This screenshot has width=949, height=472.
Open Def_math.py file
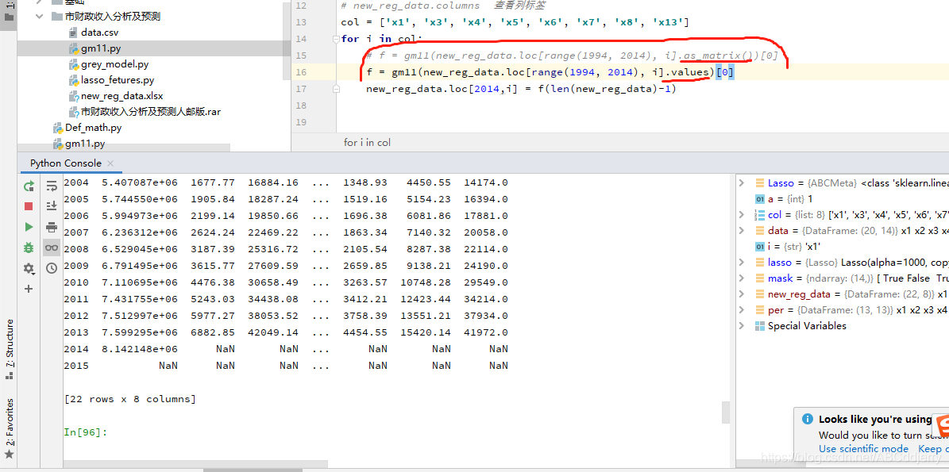[93, 128]
